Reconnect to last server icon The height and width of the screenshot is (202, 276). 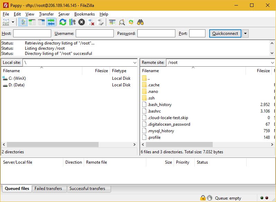[101, 22]
